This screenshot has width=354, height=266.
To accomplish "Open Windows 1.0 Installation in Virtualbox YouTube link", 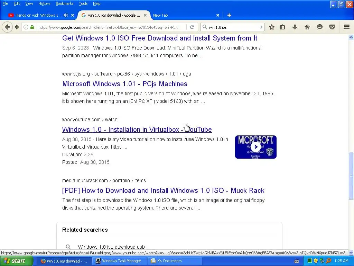I will click(137, 130).
